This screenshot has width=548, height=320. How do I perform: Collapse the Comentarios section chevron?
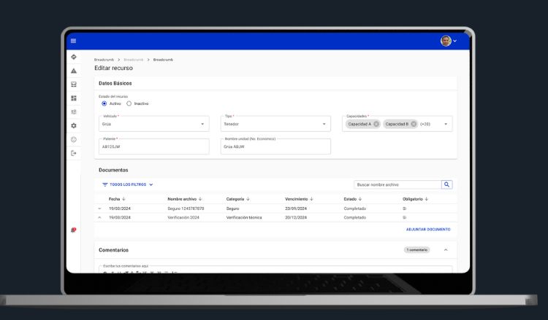pos(446,250)
